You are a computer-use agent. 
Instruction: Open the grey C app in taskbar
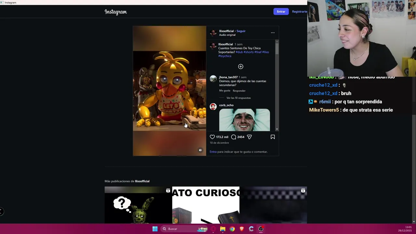pos(251,229)
